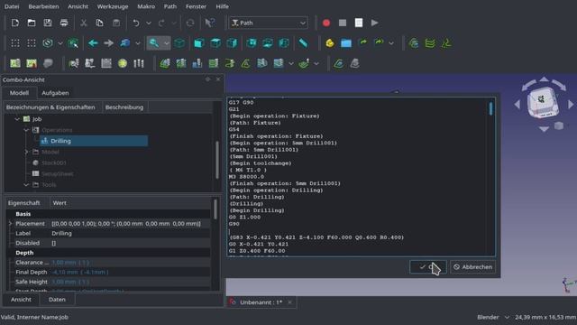Click the Undo arrow icon
The image size is (577, 325).
tap(136, 23)
